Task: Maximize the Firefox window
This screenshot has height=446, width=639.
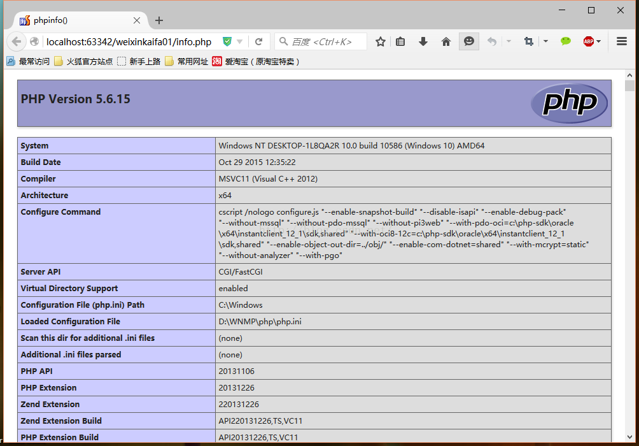Action: click(x=591, y=10)
